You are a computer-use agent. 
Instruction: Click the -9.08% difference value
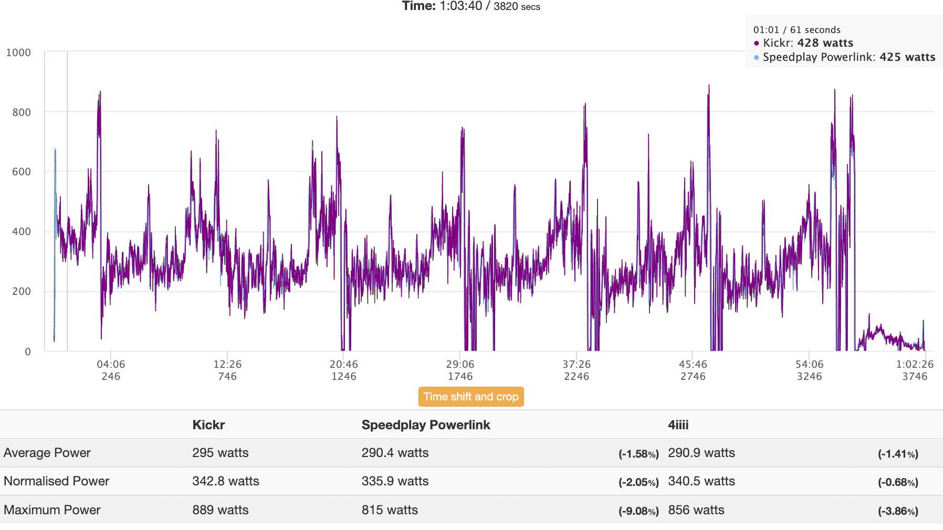(638, 511)
